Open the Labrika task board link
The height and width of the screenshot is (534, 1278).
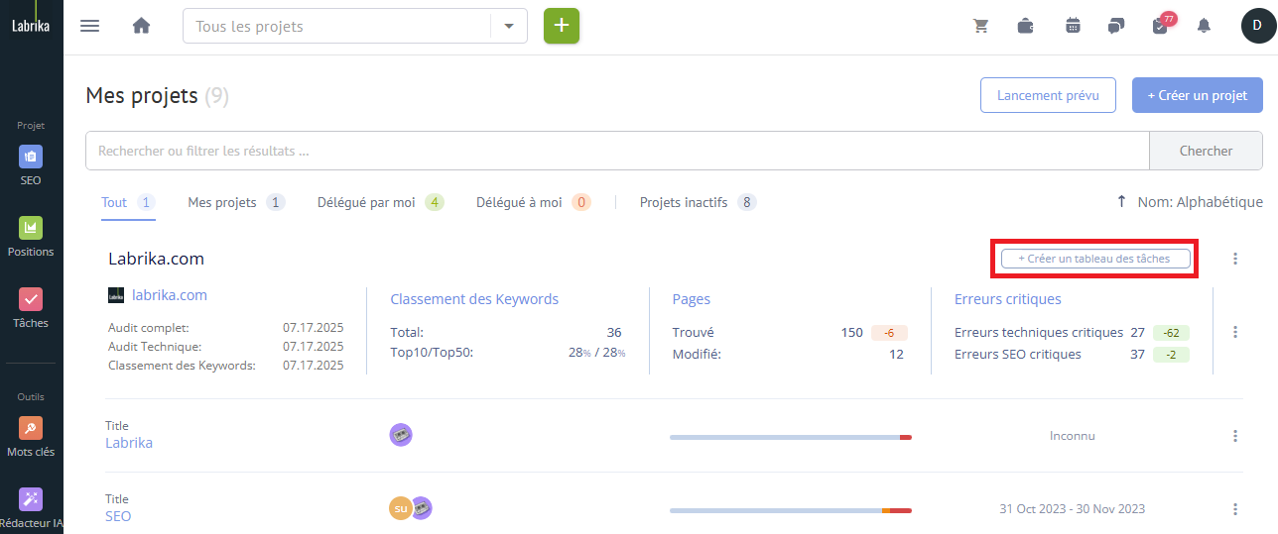point(129,443)
